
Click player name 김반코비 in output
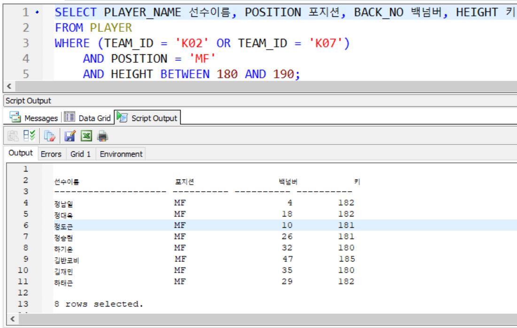point(67,260)
